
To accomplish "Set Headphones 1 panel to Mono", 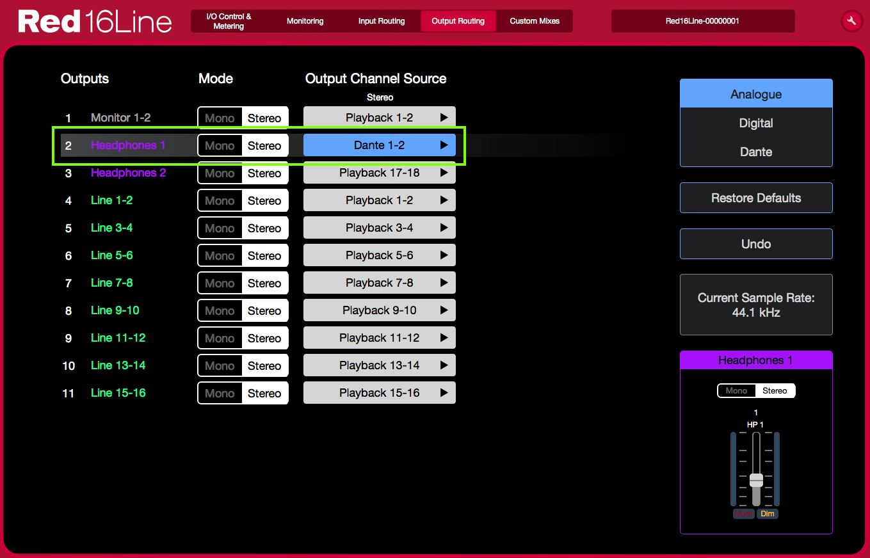I will click(x=736, y=390).
